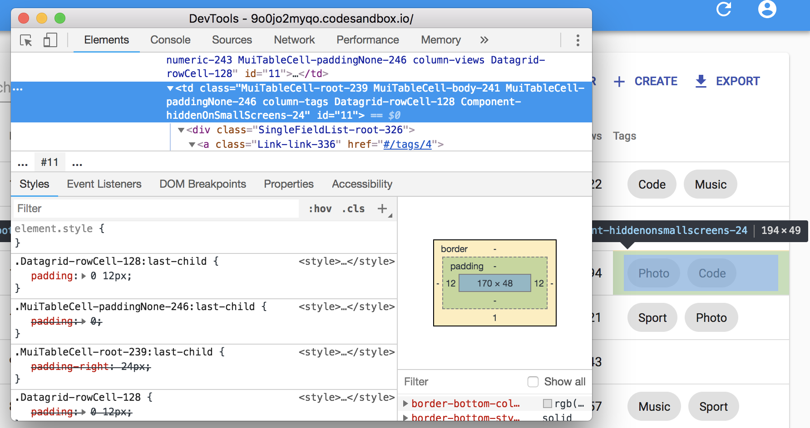Open the hidden panels chevron menu
The height and width of the screenshot is (428, 810).
[484, 40]
